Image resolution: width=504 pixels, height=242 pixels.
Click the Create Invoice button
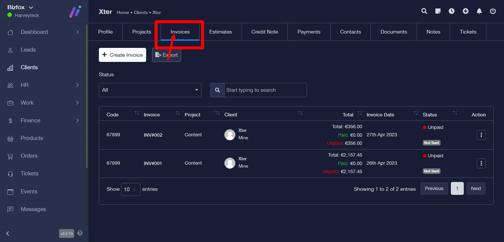click(122, 55)
